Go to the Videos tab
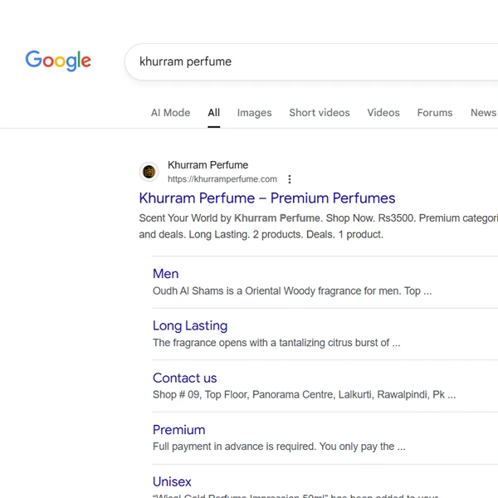The width and height of the screenshot is (498, 498). 383,113
